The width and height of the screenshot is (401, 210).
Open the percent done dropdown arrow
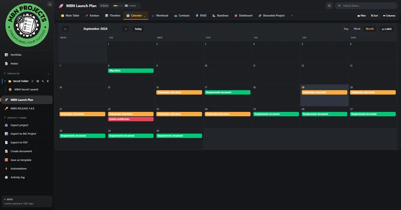[x=139, y=6]
